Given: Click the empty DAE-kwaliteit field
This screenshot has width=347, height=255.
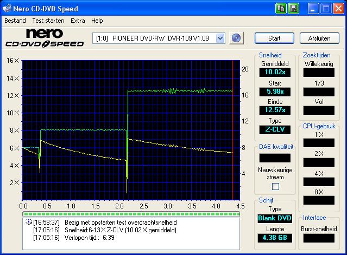Looking at the screenshot, I should click(x=275, y=158).
